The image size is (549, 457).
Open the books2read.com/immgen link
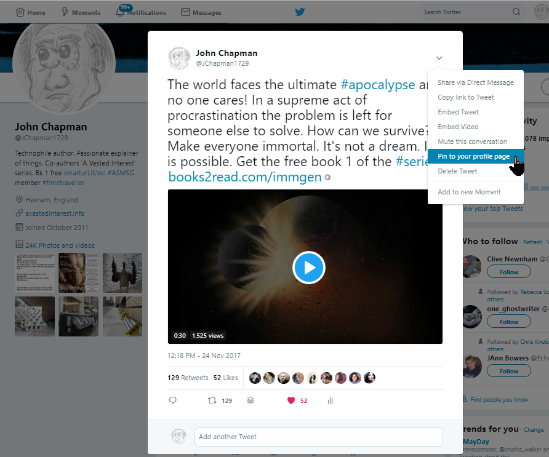[x=239, y=177]
